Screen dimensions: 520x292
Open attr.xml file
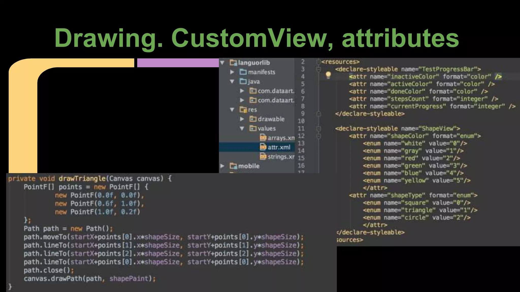click(279, 147)
